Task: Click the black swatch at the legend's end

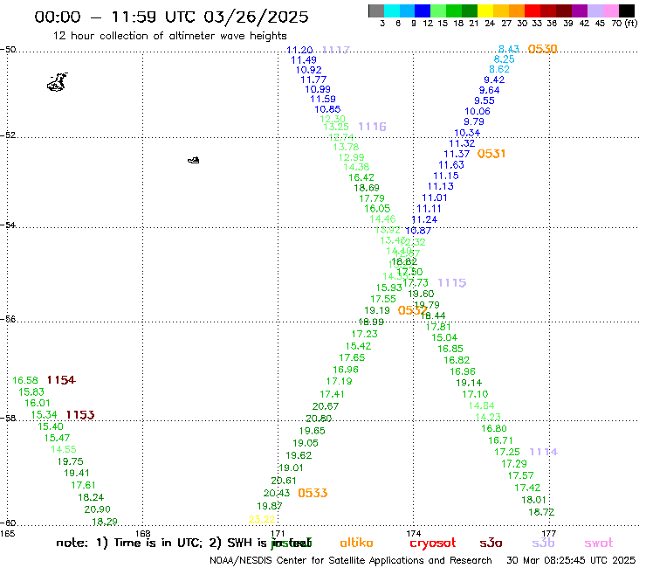Action: (627, 10)
